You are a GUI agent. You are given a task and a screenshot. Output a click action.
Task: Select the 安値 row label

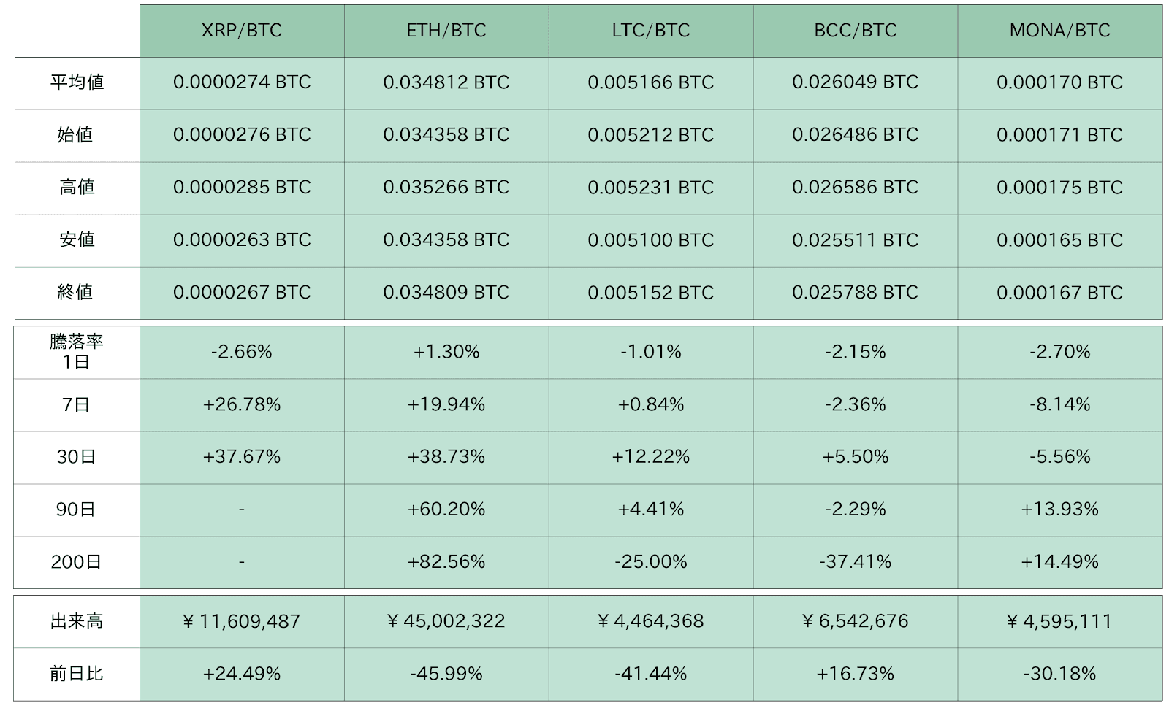coord(77,240)
